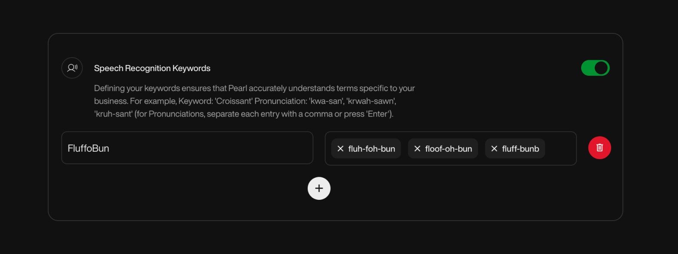Select the person-speaking icon in the circle
This screenshot has height=254, width=678.
point(72,68)
